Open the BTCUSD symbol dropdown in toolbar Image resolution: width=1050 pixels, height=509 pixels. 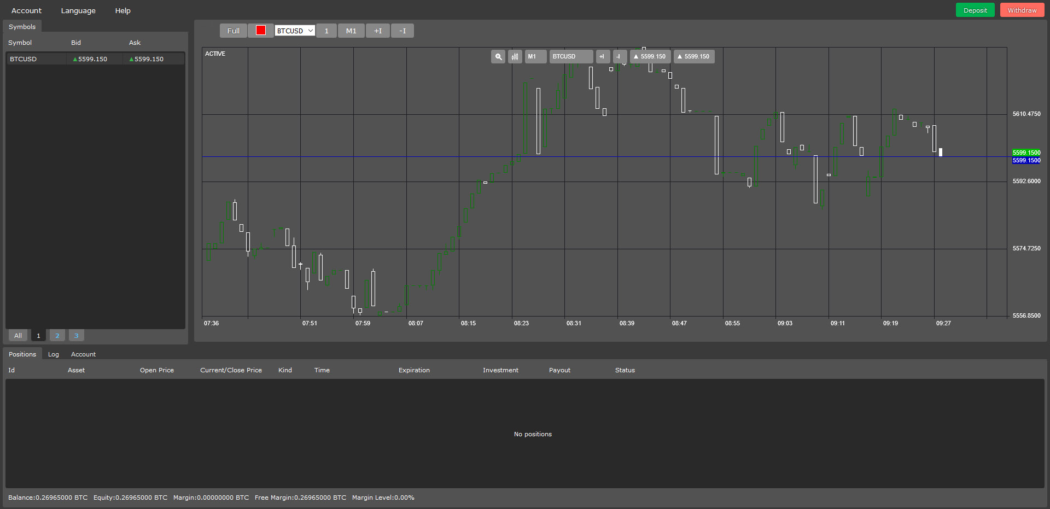295,31
